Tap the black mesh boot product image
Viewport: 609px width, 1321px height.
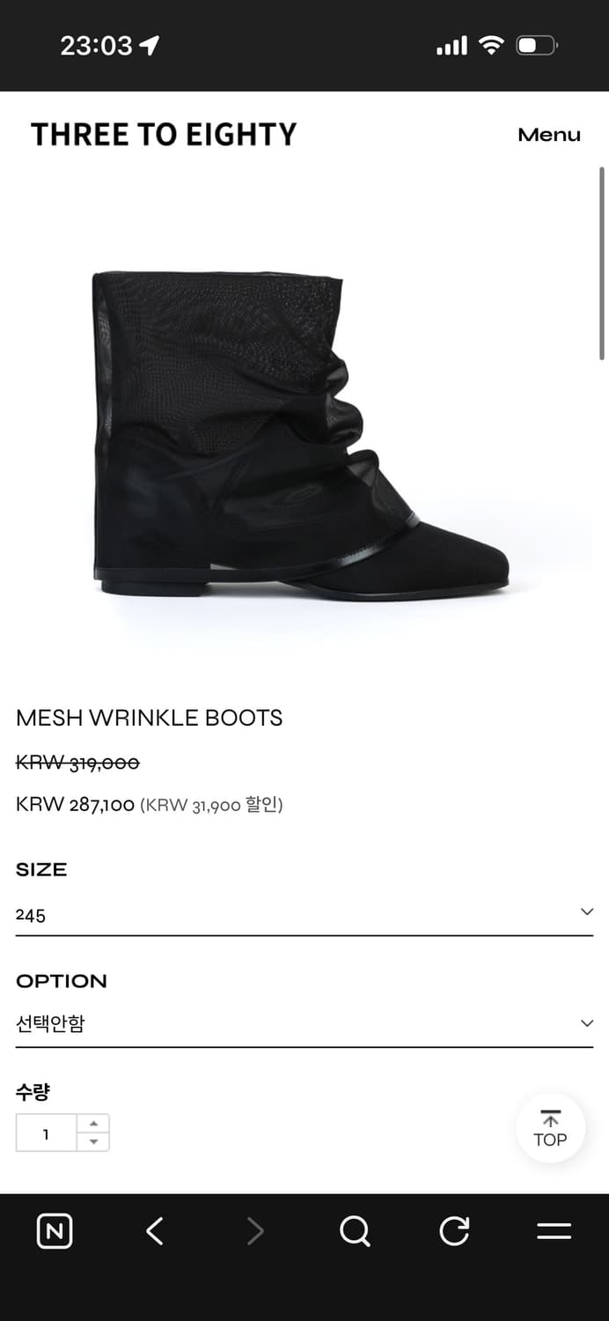[x=300, y=436]
